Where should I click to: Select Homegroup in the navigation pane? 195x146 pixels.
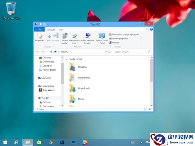[x=46, y=86]
